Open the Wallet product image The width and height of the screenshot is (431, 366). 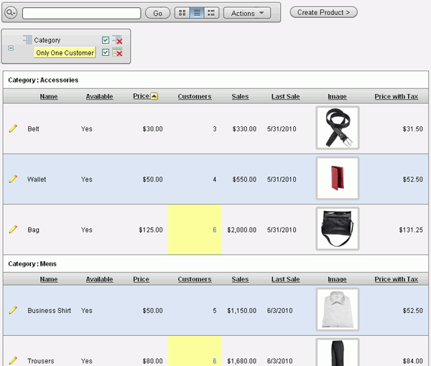click(x=338, y=179)
